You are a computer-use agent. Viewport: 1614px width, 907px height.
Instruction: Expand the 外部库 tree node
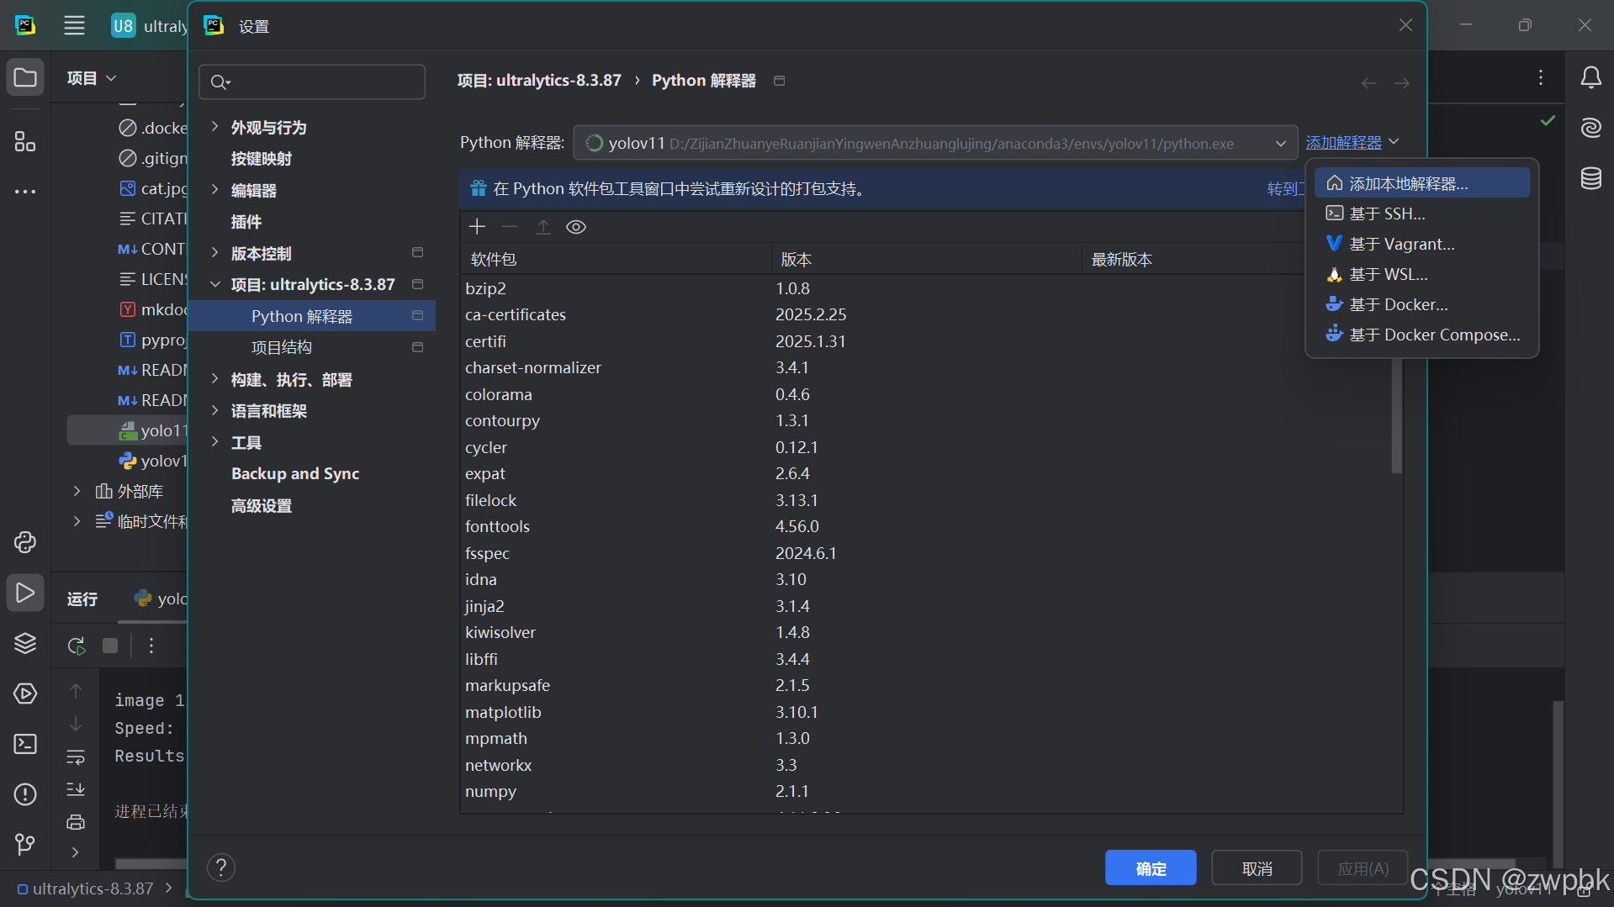tap(77, 491)
